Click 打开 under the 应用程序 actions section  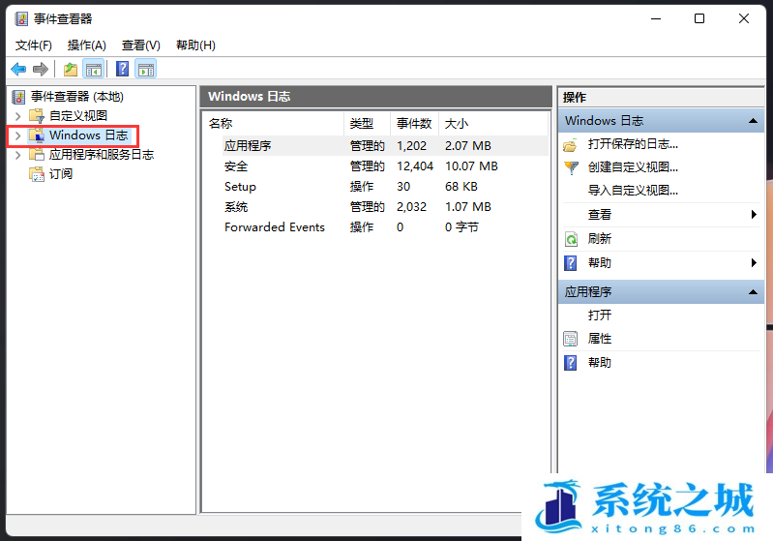600,316
